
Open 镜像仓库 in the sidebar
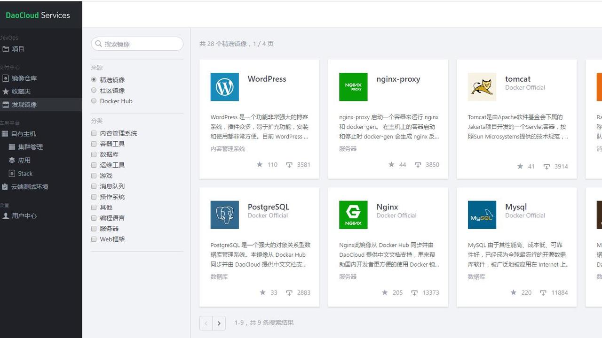pos(24,78)
